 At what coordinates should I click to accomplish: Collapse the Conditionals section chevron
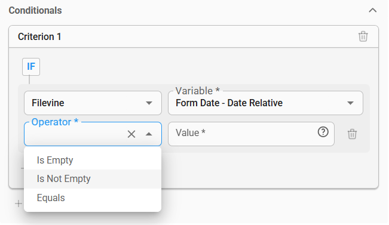tap(373, 10)
